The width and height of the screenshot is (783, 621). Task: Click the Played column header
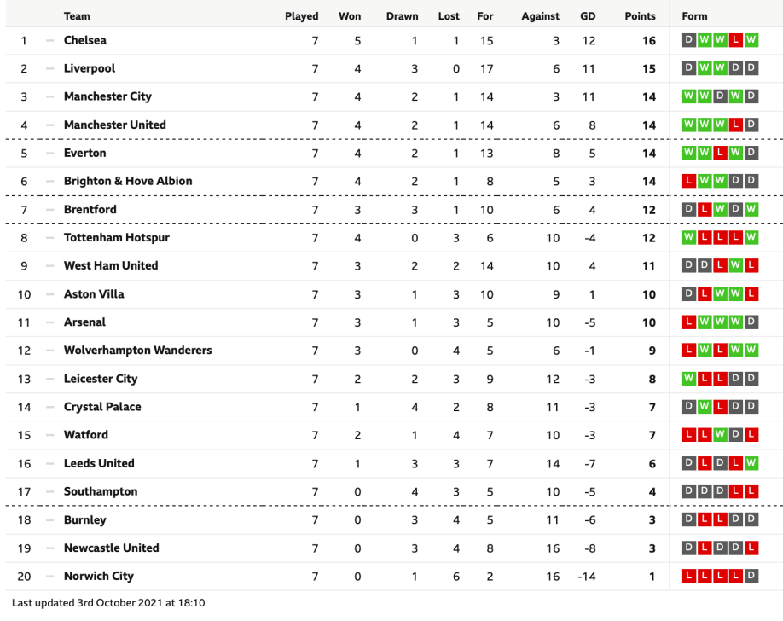(x=301, y=16)
